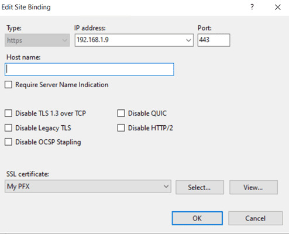Open certificate details with View...

tap(253, 187)
